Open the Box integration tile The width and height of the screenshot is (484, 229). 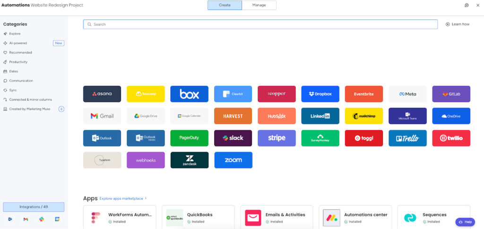[189, 94]
